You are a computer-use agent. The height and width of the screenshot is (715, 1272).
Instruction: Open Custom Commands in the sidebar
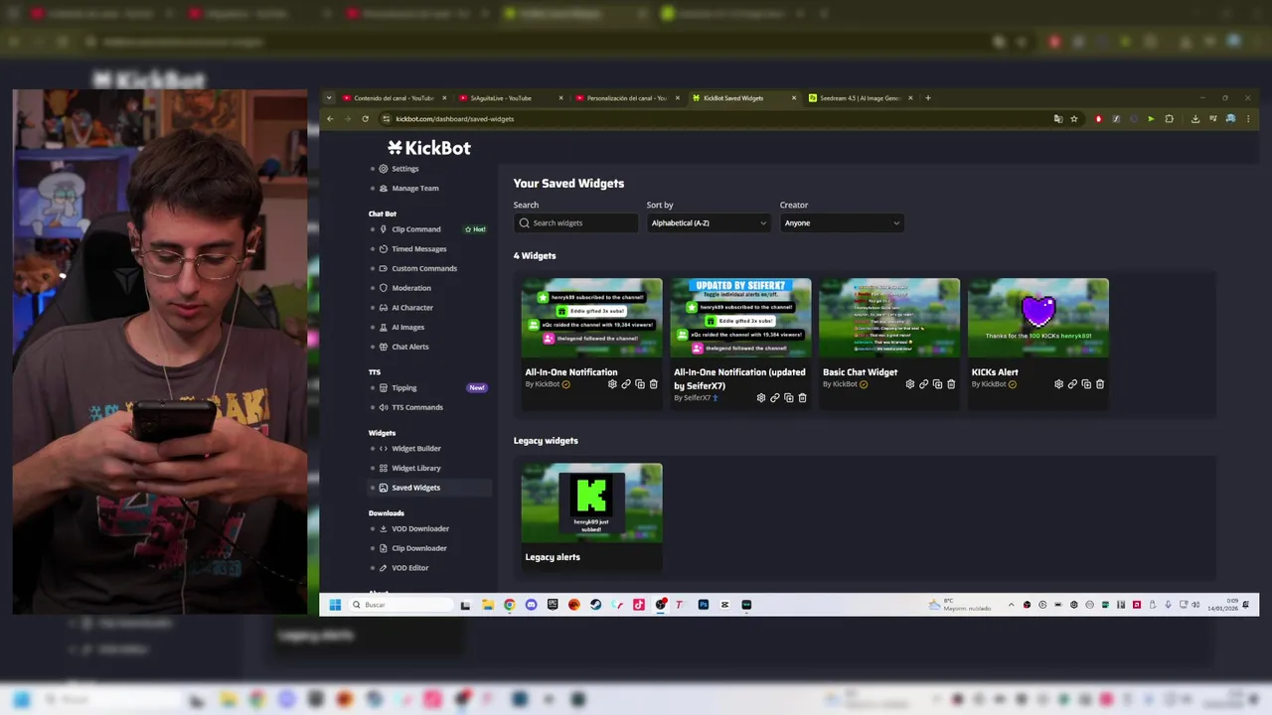pos(424,268)
